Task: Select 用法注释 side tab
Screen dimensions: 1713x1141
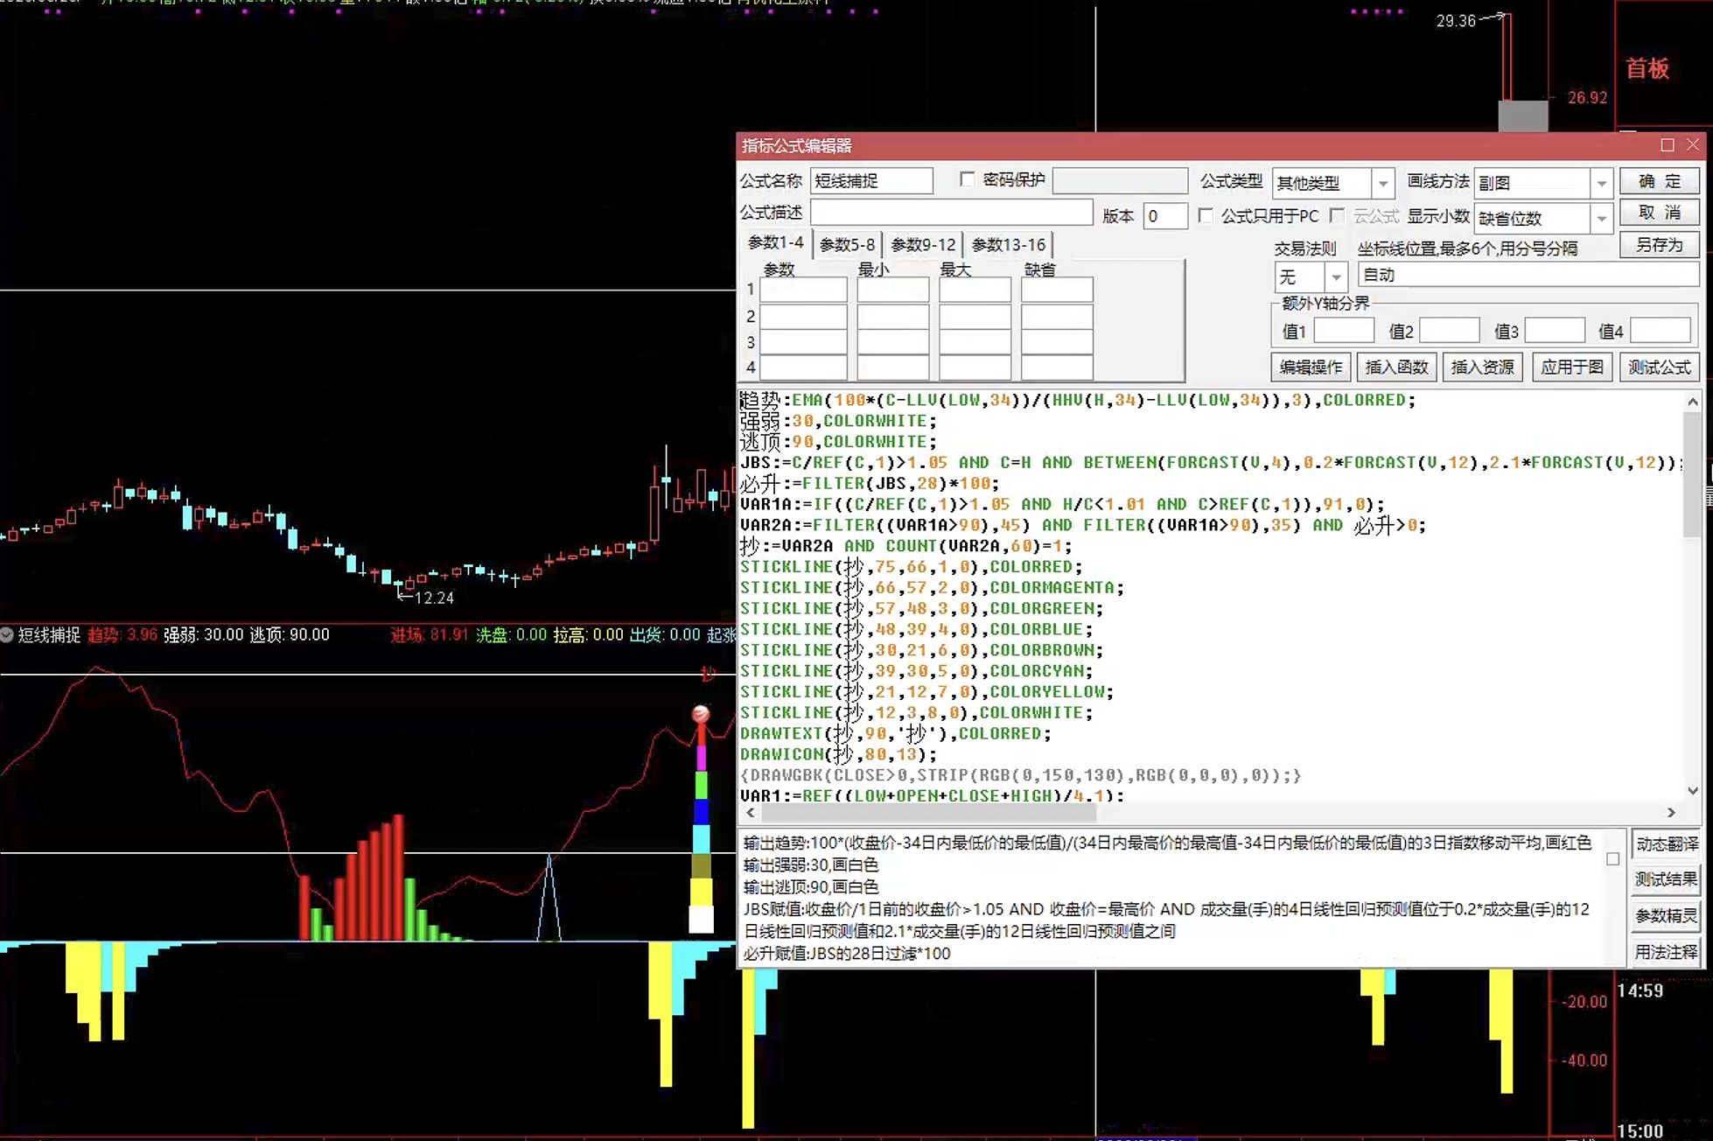Action: [1667, 952]
